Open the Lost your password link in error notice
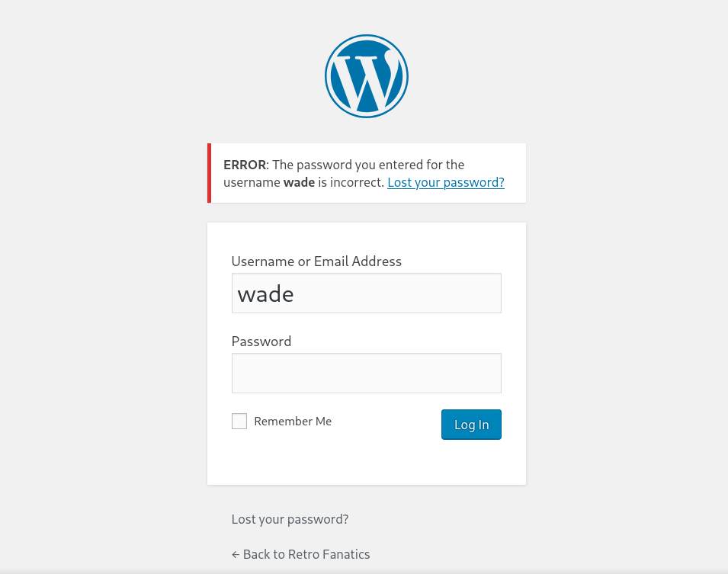This screenshot has width=728, height=574. coord(445,183)
